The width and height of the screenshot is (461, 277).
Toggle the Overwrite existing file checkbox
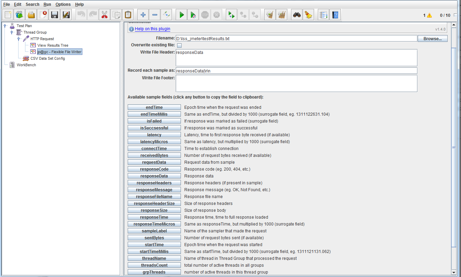point(179,45)
